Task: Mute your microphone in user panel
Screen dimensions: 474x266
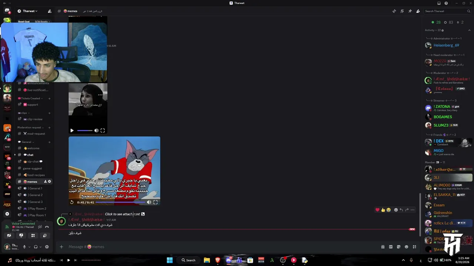Action: pos(24,247)
